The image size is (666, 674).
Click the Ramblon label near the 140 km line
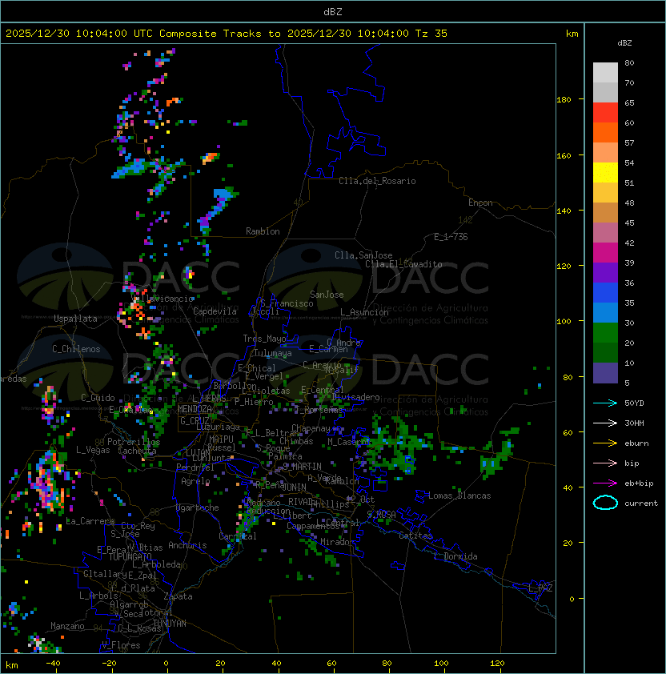(x=263, y=231)
